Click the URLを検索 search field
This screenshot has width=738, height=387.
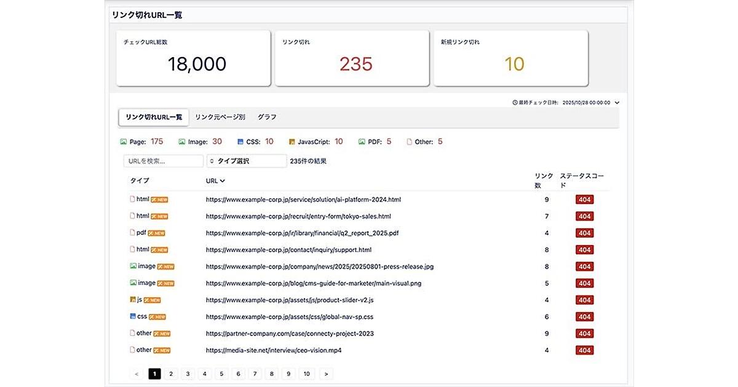(163, 161)
